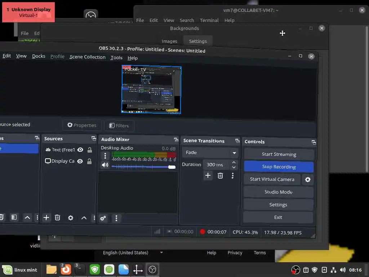
Task: Click OBS Studio taskbar icon
Action: click(x=152, y=270)
